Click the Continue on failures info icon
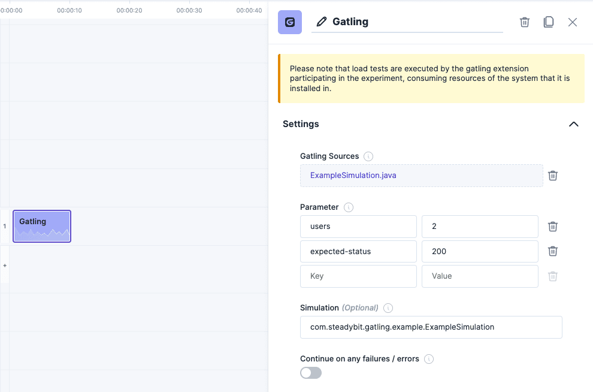The width and height of the screenshot is (593, 392). (x=429, y=358)
